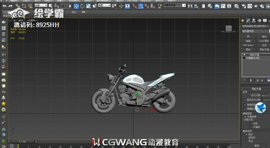The height and width of the screenshot is (148, 270).
Task: Switch to the Motion command panel tab
Action: (259, 21)
